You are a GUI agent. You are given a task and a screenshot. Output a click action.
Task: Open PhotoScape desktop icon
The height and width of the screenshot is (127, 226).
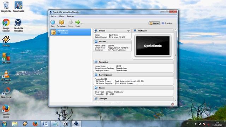click(x=6, y=93)
